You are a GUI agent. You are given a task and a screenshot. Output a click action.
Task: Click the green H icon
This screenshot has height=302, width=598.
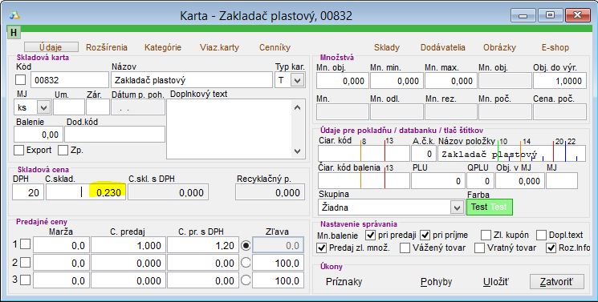tap(14, 32)
